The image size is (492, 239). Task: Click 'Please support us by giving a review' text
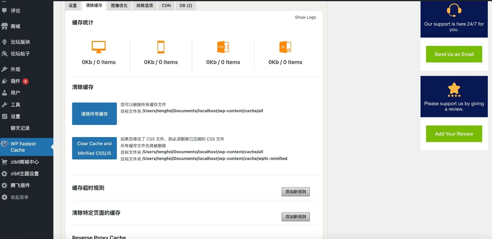454,106
